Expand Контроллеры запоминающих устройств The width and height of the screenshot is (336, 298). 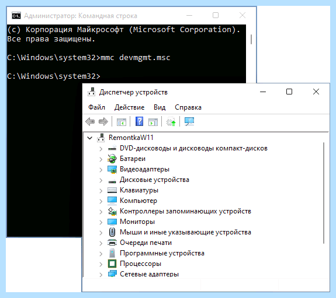tap(101, 212)
